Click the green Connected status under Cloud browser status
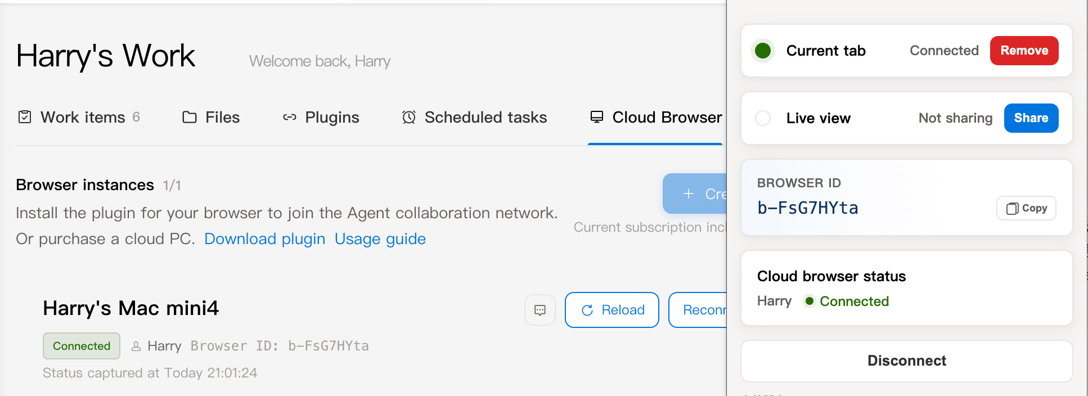1088x396 pixels. 847,301
